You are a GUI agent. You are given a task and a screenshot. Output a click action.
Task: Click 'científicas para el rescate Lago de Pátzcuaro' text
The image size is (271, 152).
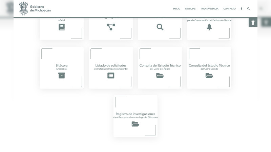[x=135, y=117]
